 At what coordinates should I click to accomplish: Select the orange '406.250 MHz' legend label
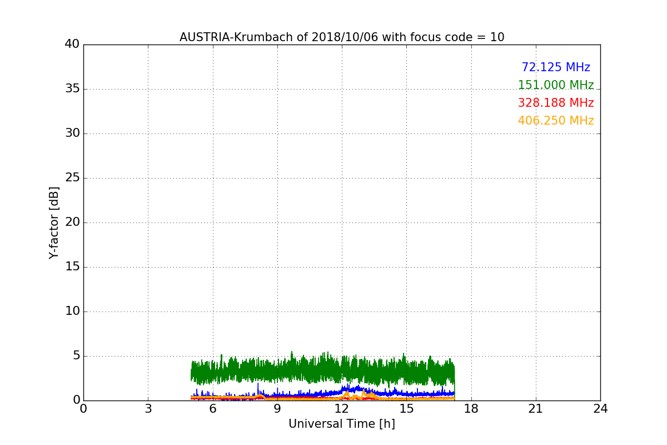[556, 121]
